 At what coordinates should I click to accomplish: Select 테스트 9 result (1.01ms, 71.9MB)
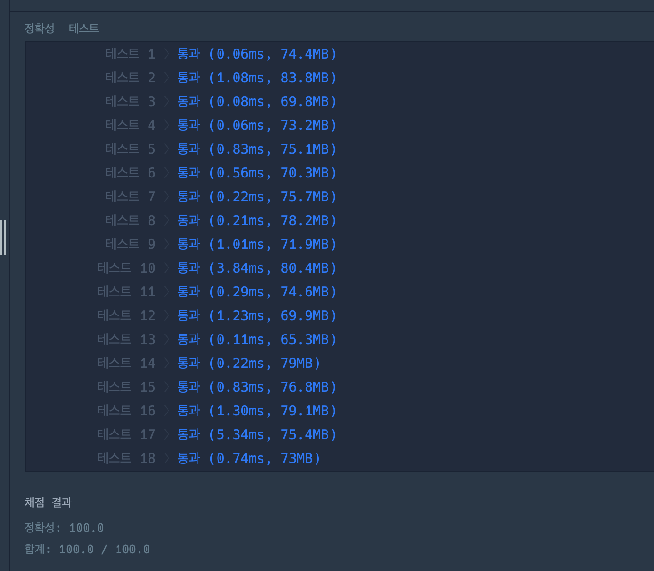pos(257,244)
